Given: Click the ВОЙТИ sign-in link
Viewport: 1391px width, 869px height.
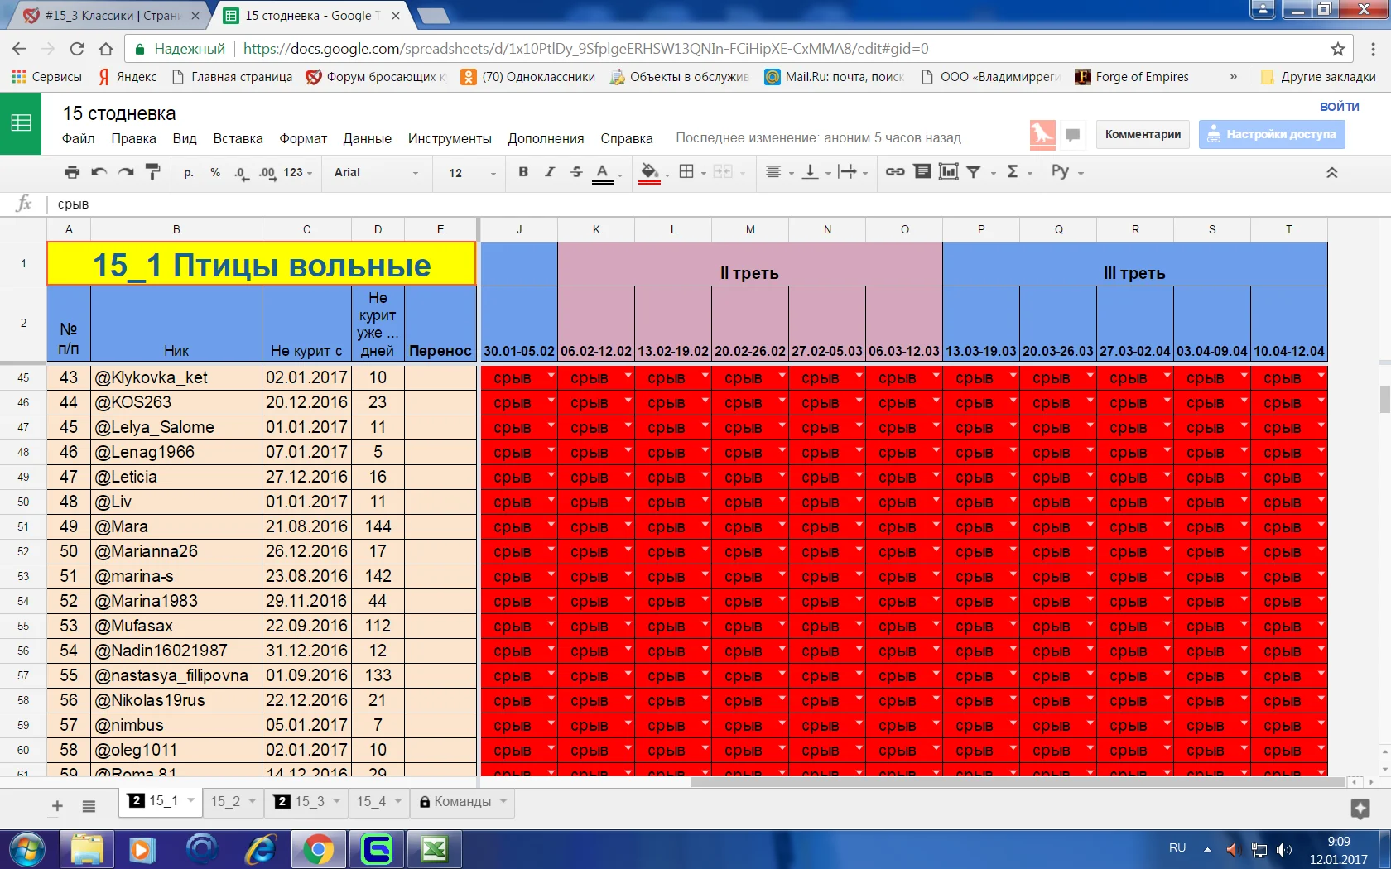Looking at the screenshot, I should point(1339,107).
